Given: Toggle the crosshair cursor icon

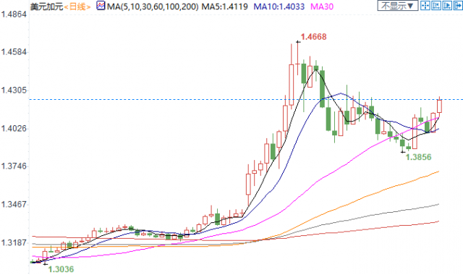Looking at the screenshot, I should (425, 5).
